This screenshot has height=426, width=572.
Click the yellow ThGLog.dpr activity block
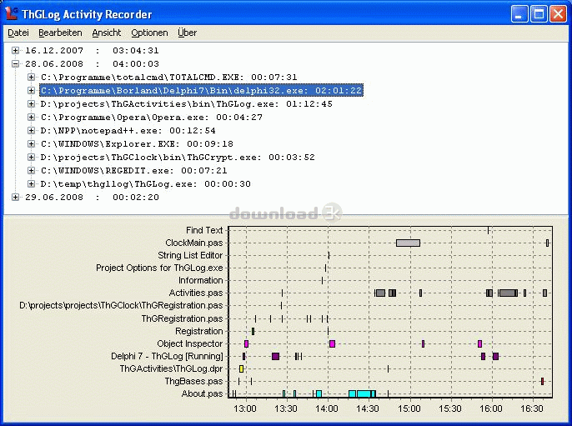[x=241, y=368]
